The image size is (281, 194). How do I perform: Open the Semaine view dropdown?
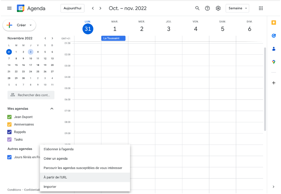click(x=237, y=8)
